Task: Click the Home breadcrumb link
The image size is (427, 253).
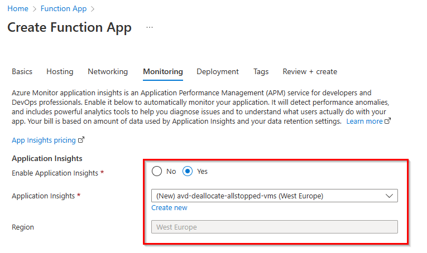Action: click(x=17, y=9)
